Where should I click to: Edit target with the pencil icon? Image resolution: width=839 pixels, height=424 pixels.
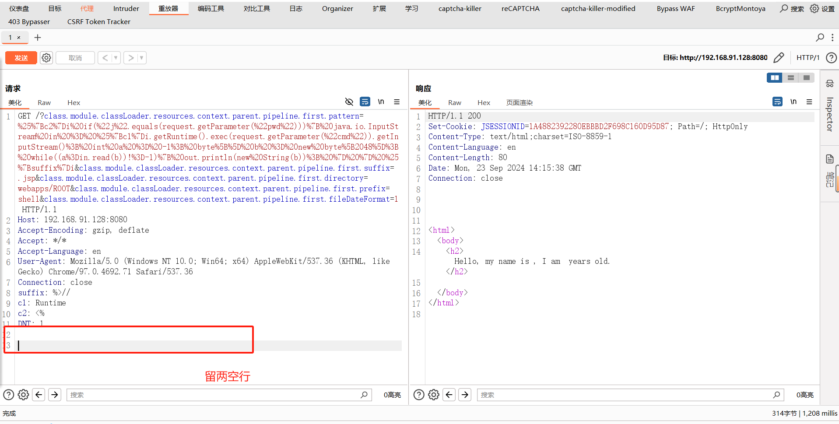click(x=779, y=58)
